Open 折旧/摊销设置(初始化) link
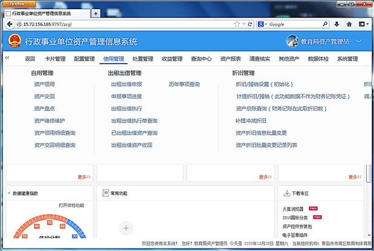This screenshot has width=374, height=251. 264,84
